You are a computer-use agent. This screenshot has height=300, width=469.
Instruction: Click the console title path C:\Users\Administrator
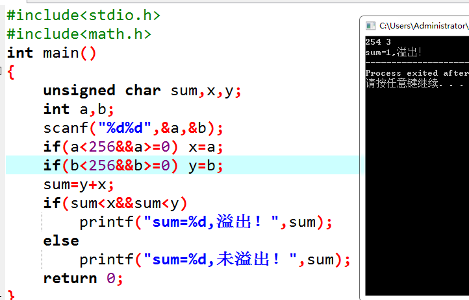[x=424, y=26]
